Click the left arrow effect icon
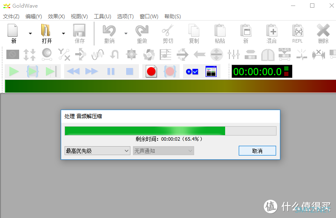Viewport: 336px width, 218px height. [200, 54]
